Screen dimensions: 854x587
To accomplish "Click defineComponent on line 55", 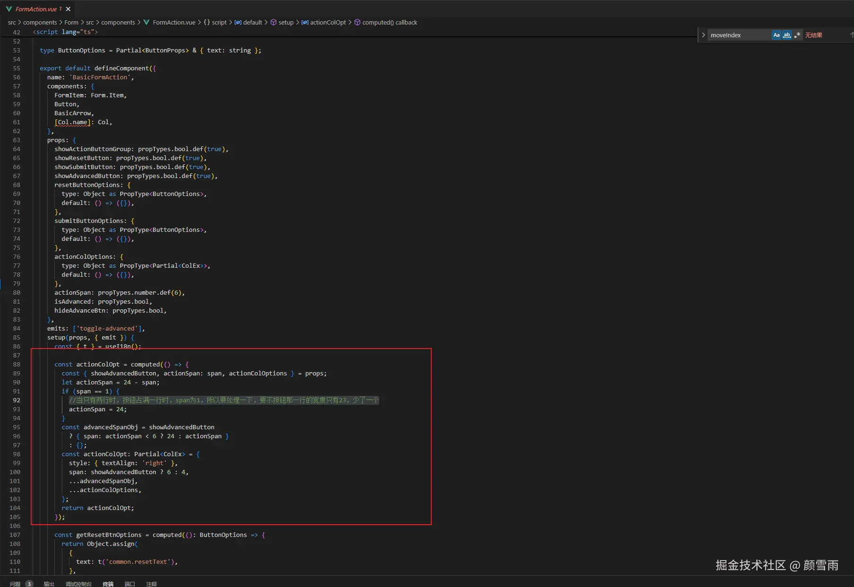I will pyautogui.click(x=122, y=68).
